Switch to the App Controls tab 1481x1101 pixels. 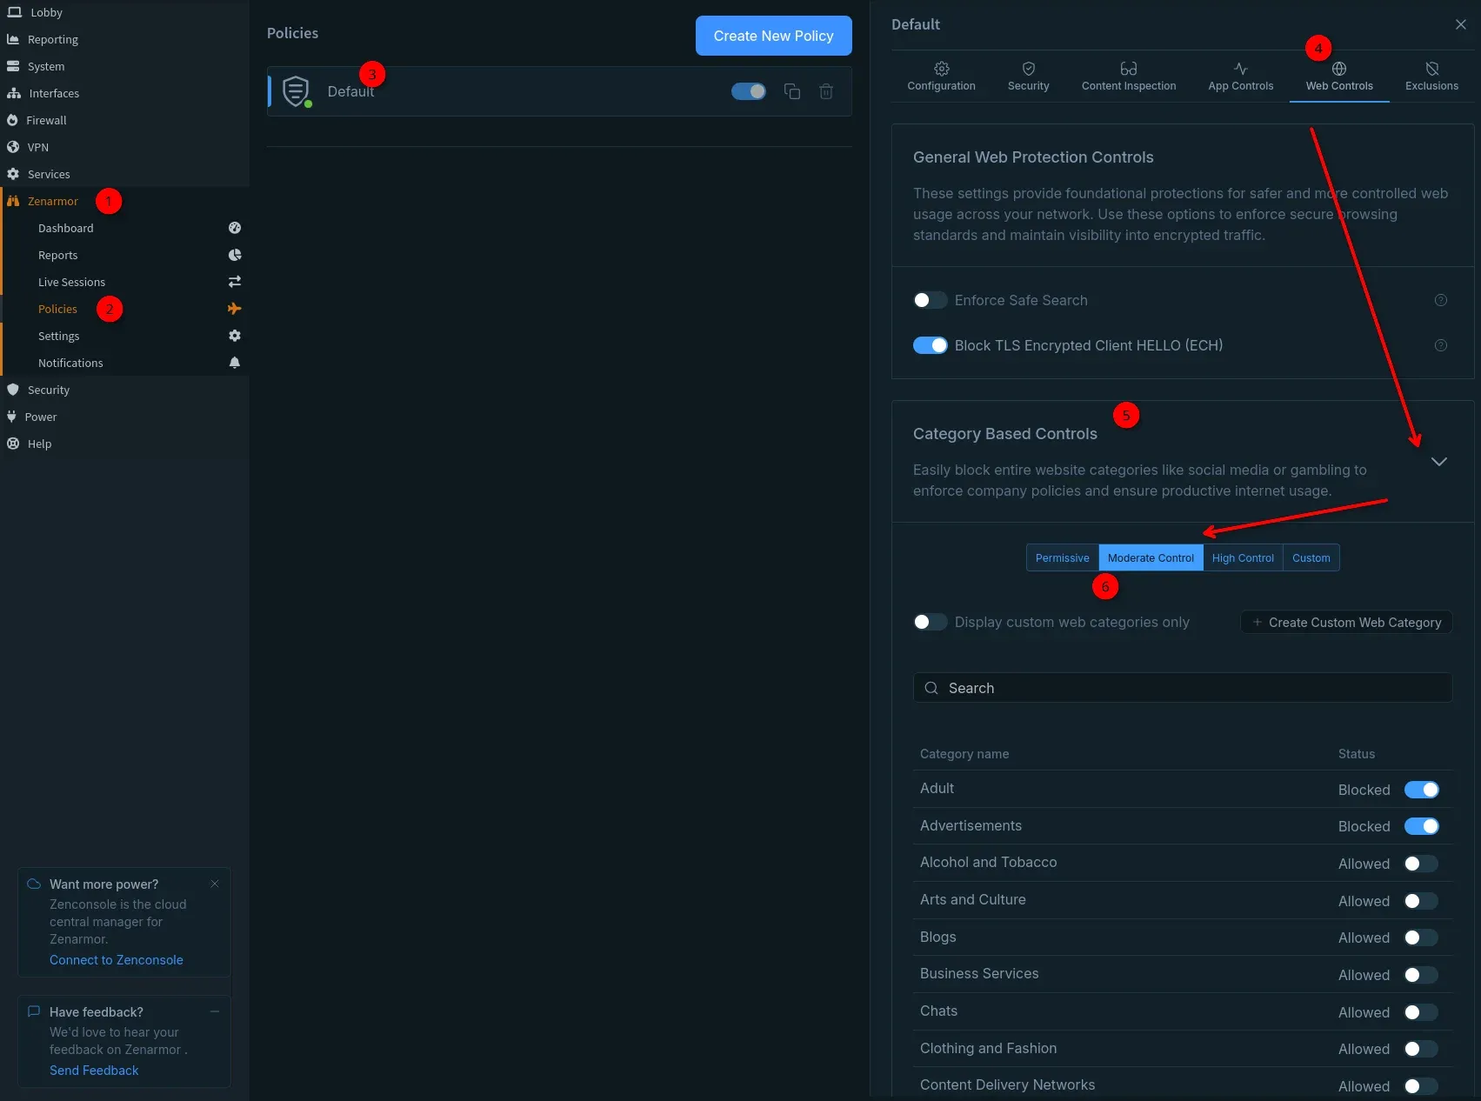(x=1240, y=77)
